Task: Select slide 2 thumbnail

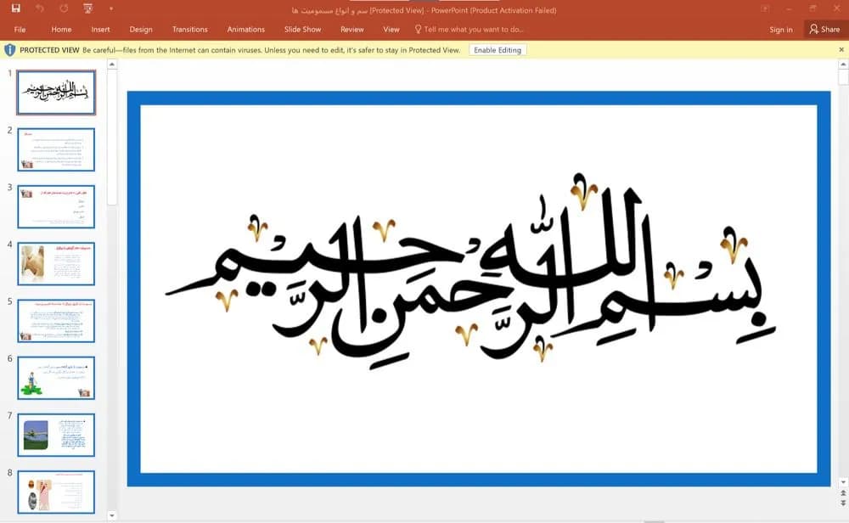Action: click(56, 149)
